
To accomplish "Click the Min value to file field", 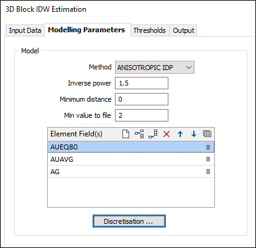I will click(x=142, y=115).
